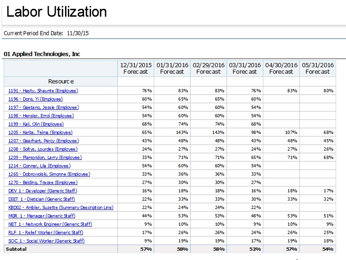This screenshot has width=346, height=260.
Task: Open the NET 1 Network Engineer link
Action: 50,224
